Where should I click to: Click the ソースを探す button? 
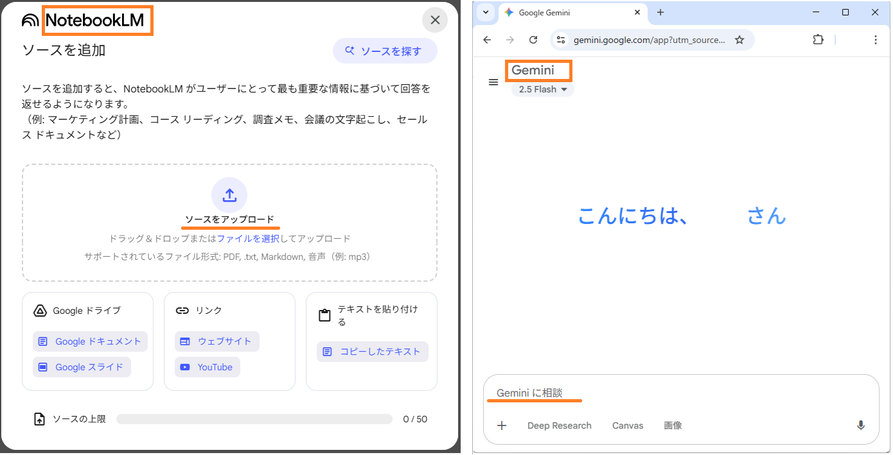tap(385, 50)
